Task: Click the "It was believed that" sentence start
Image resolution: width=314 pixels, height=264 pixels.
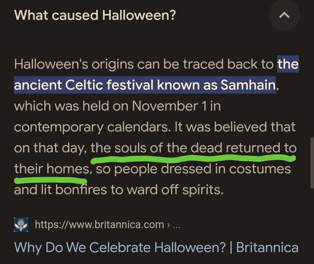Action: point(235,127)
